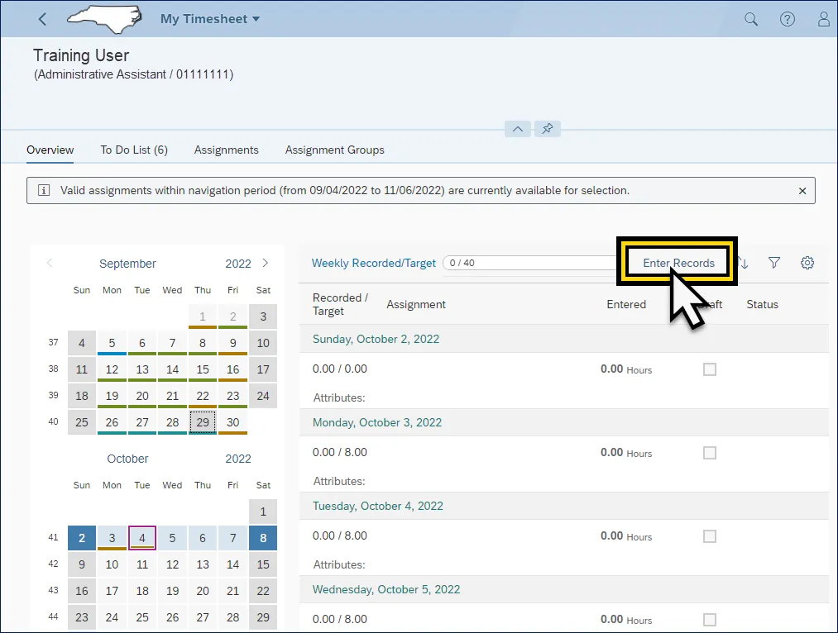Check the draft box for Sunday, October 2
The height and width of the screenshot is (633, 838).
click(x=709, y=369)
